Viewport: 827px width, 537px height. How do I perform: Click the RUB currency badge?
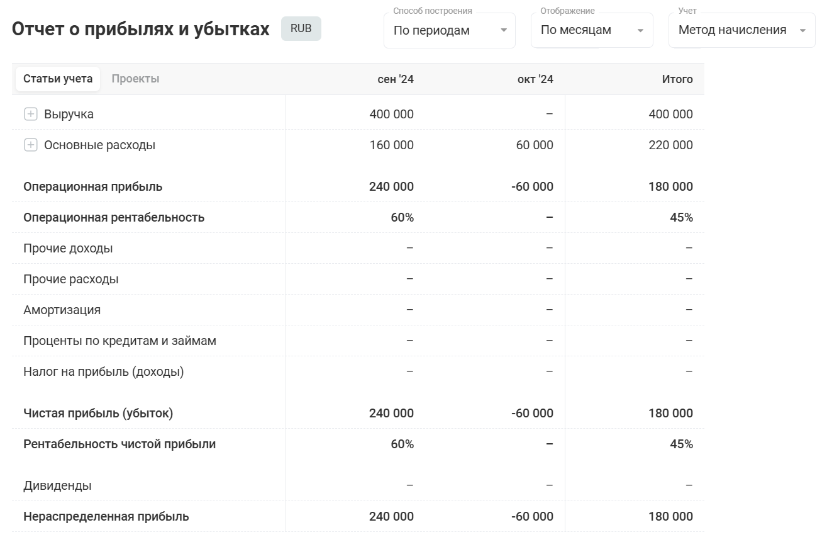tap(301, 29)
